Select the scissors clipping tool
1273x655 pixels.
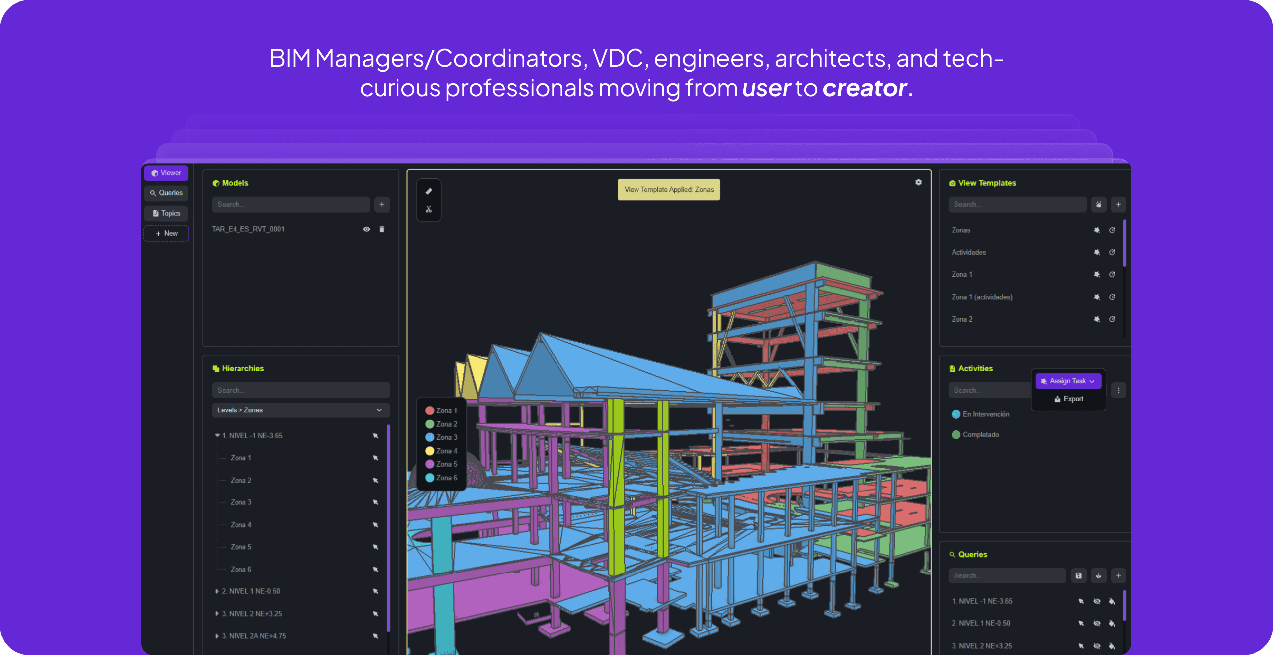(x=429, y=209)
